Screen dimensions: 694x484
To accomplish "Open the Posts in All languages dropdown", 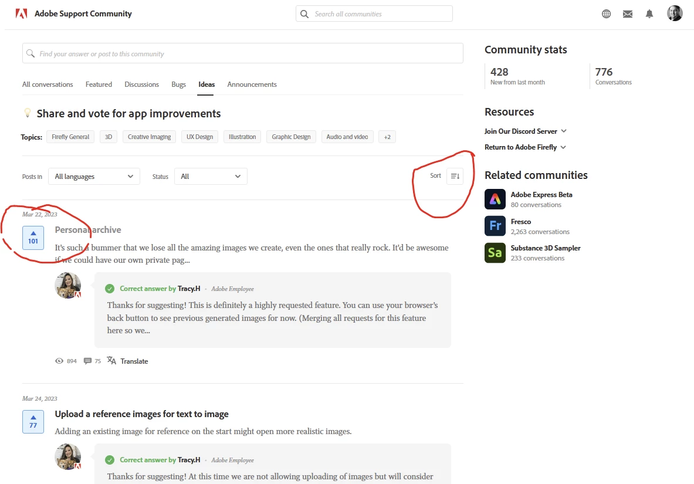I will 94,176.
